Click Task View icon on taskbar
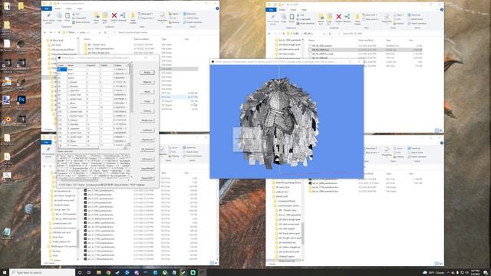Viewport: 491px width, 276px height. pos(89,273)
